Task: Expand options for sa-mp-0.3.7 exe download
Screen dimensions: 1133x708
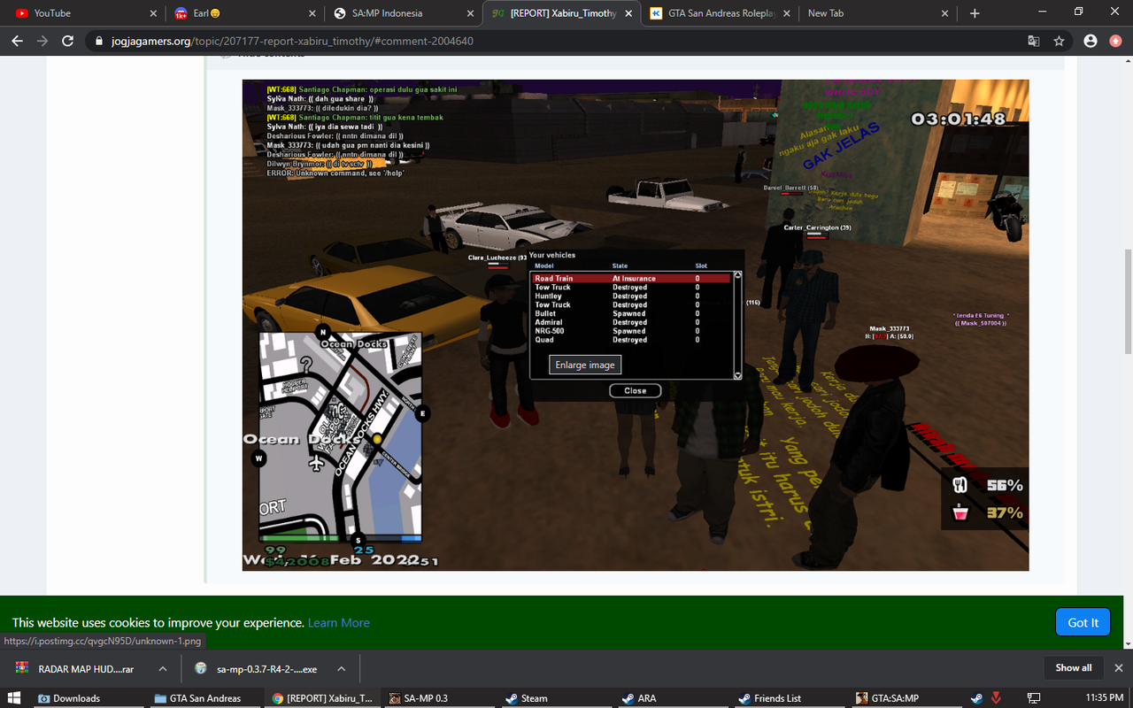Action: 342,669
